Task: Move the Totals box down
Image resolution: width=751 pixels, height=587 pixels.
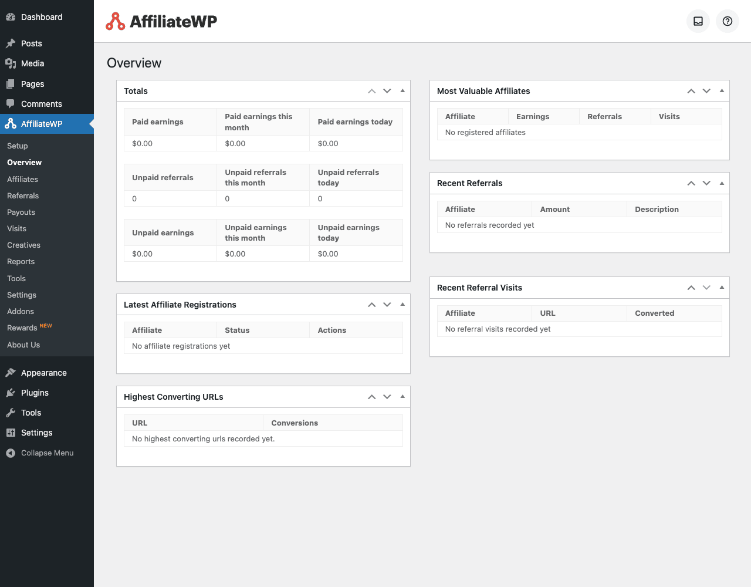Action: 387,91
